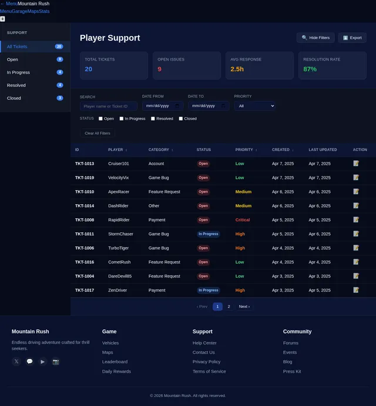Open Contact Us footer link
This screenshot has width=376, height=406.
pyautogui.click(x=203, y=353)
